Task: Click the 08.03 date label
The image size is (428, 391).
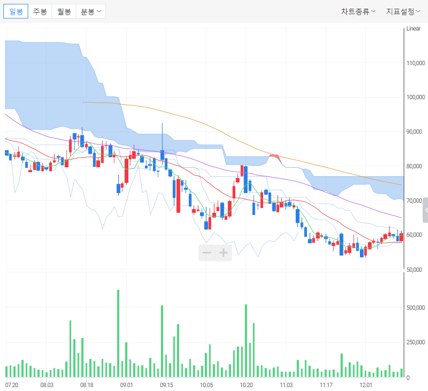Action: coord(47,385)
